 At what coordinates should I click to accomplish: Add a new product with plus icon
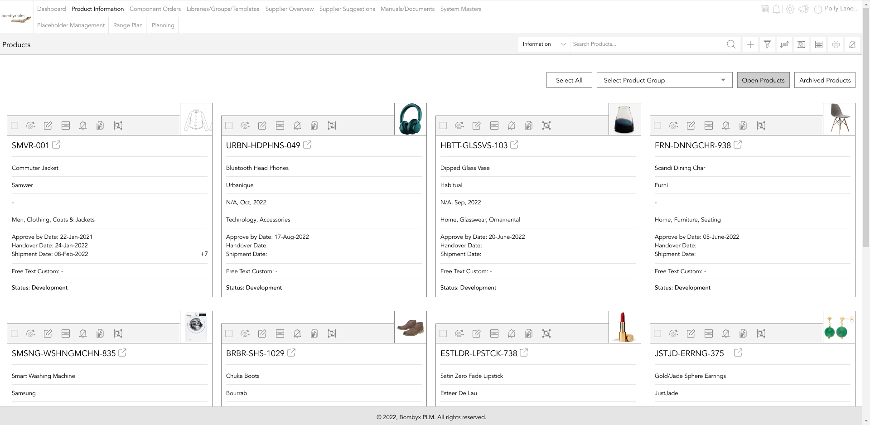pyautogui.click(x=750, y=44)
